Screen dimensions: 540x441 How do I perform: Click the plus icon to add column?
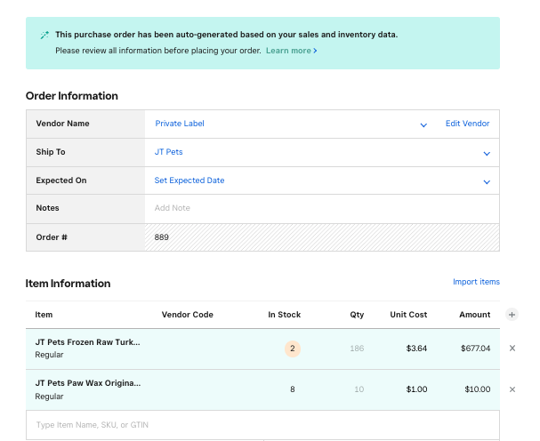[512, 315]
